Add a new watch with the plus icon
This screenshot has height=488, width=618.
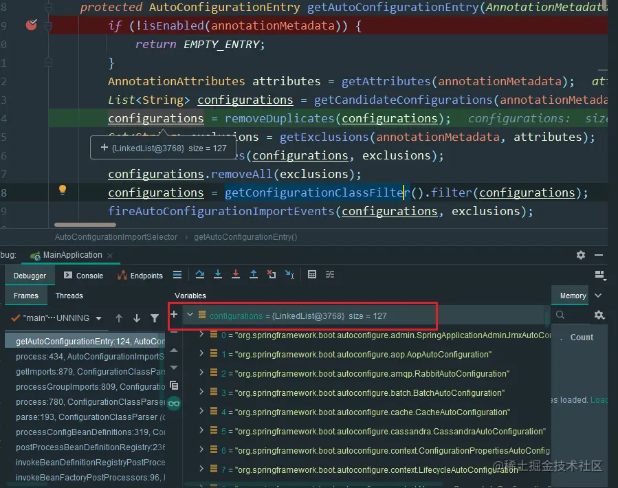tap(174, 314)
